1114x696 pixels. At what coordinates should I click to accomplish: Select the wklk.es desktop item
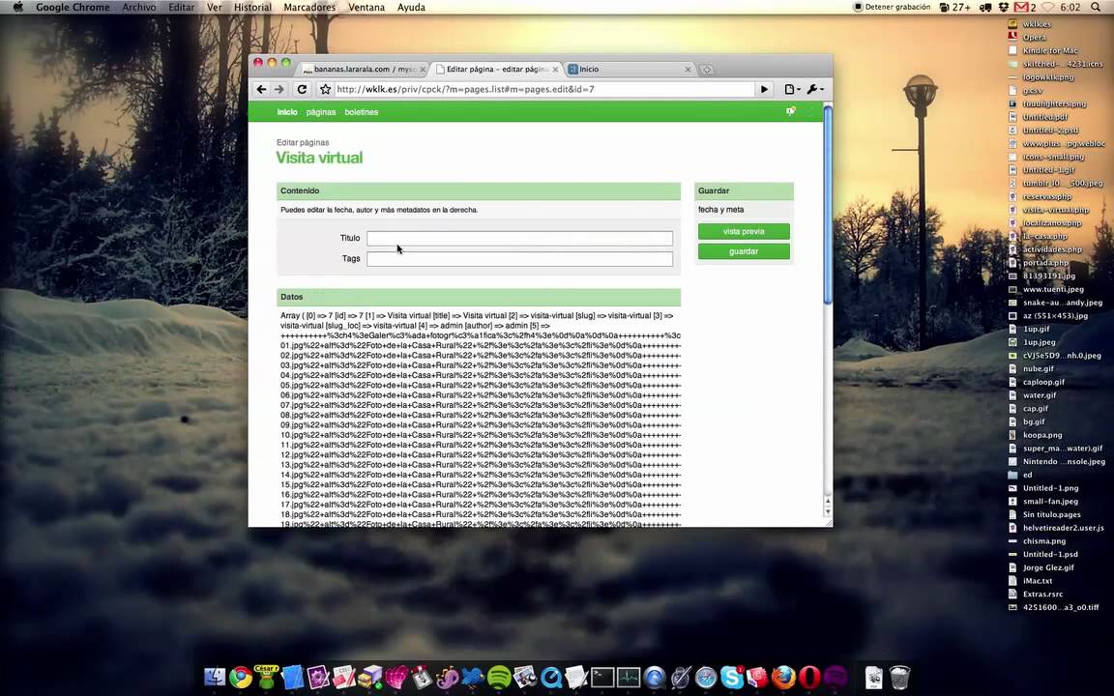tap(1030, 24)
